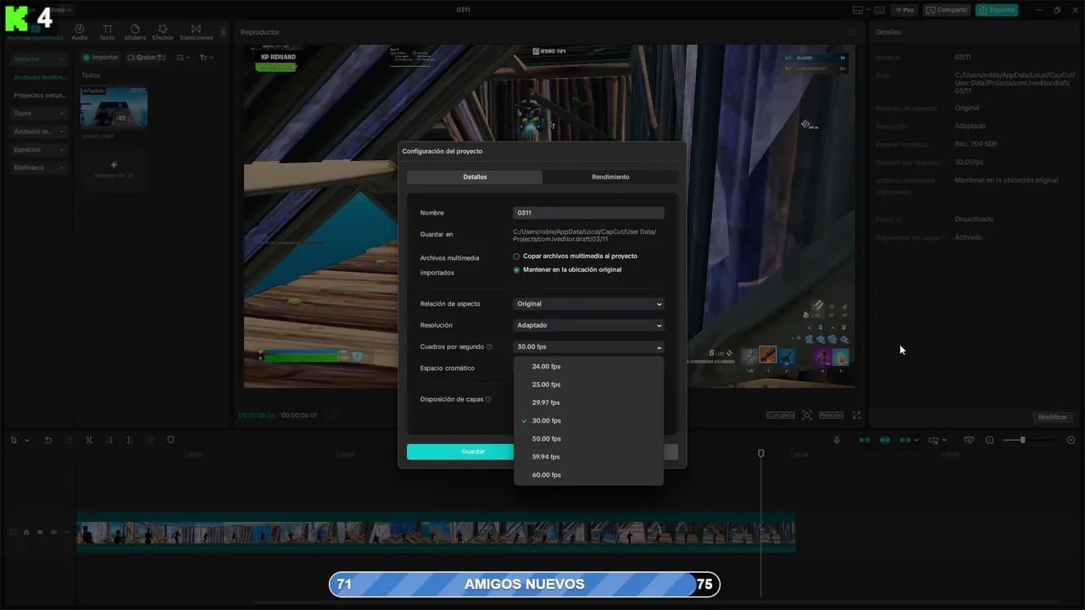The height and width of the screenshot is (610, 1085).
Task: Choose 25.00 fps from the list
Action: 588,385
